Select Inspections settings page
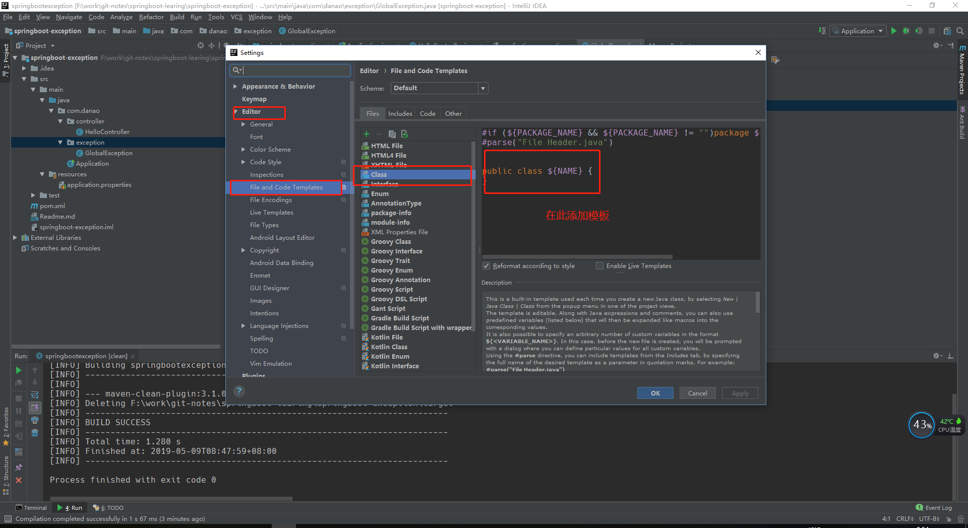The width and height of the screenshot is (968, 528). click(x=266, y=175)
